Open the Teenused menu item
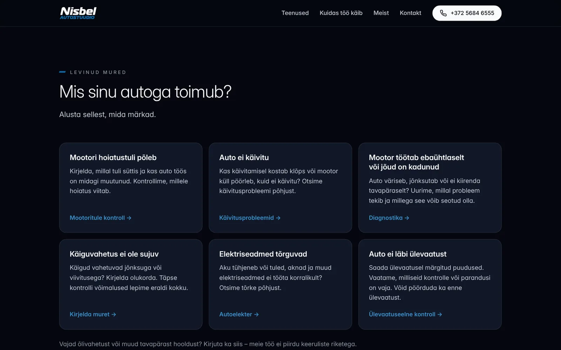561x350 pixels. (295, 13)
